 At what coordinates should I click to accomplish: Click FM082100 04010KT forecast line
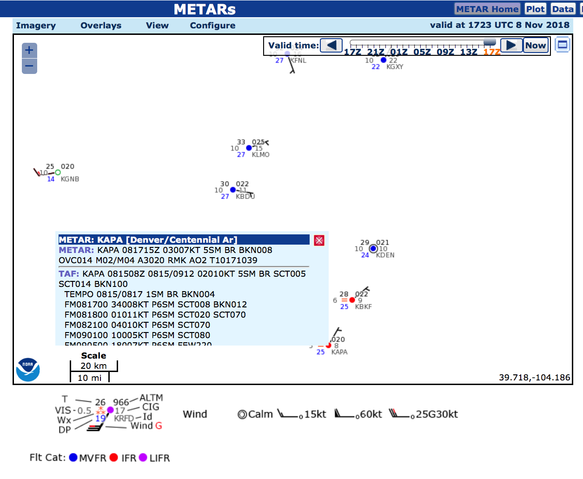[137, 325]
